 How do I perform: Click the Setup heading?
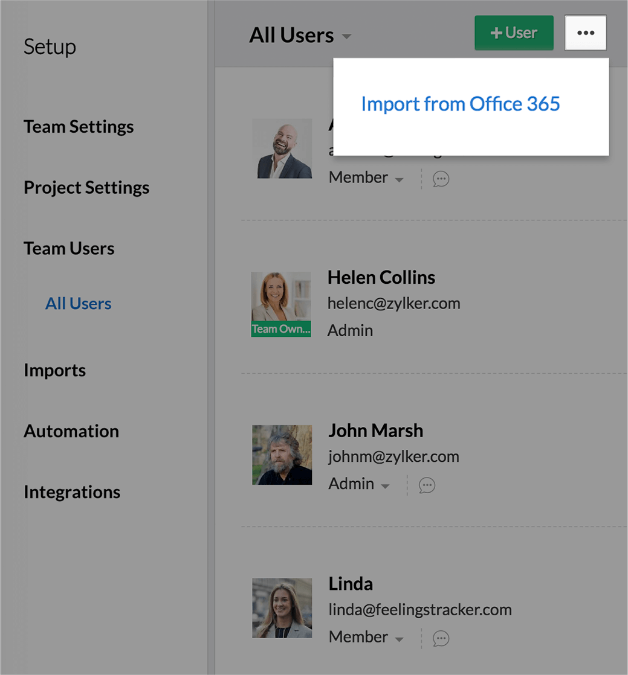click(50, 47)
